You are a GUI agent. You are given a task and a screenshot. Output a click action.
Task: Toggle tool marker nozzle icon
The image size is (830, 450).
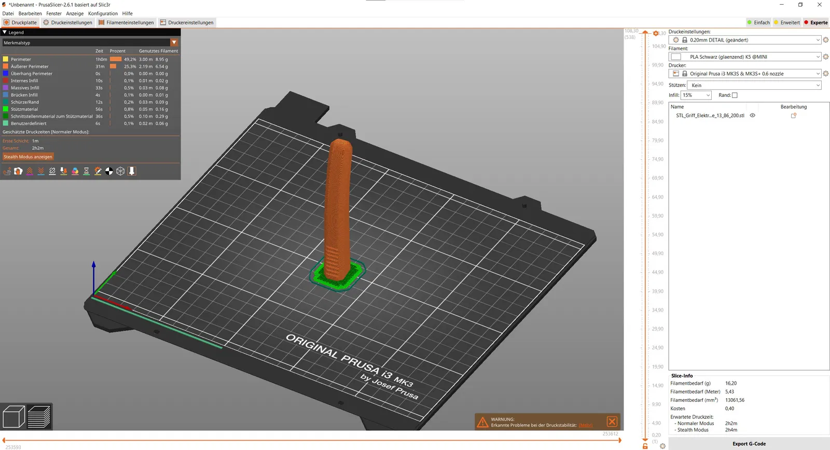(132, 171)
